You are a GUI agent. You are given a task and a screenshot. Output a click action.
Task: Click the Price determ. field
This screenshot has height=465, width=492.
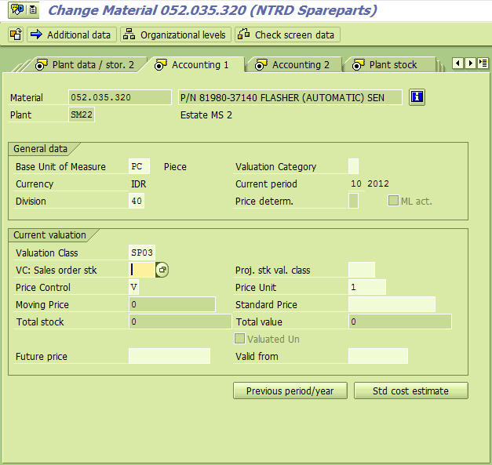point(353,201)
